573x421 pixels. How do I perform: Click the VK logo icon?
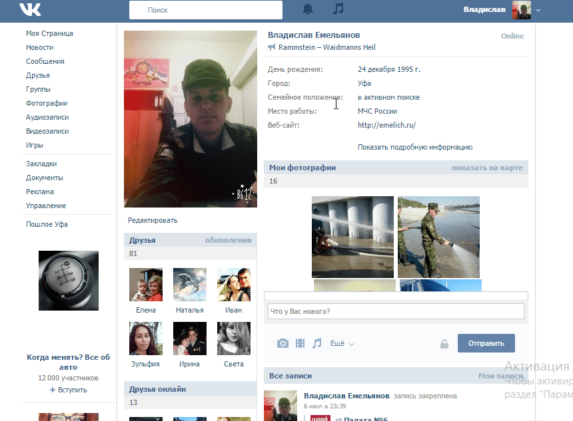[x=30, y=10]
